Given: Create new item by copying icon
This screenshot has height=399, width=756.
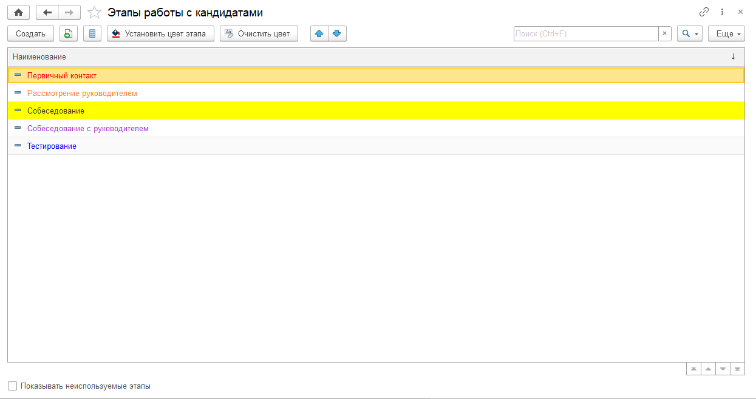Looking at the screenshot, I should (69, 33).
